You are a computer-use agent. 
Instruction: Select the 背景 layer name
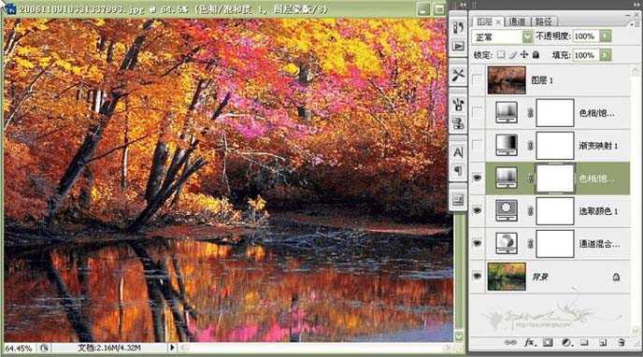[540, 278]
